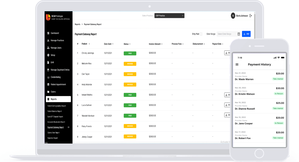Download the report as PDF
The height and width of the screenshot is (162, 299).
point(246,34)
